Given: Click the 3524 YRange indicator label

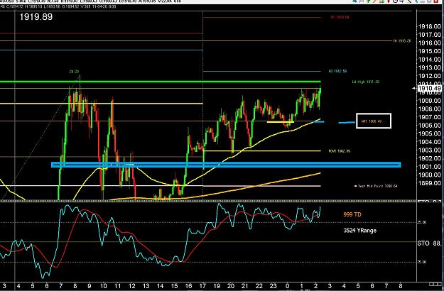Looking at the screenshot, I should click(x=360, y=231).
